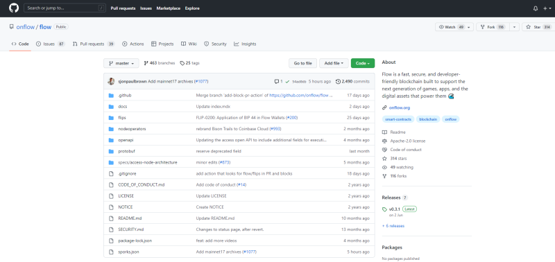
Task: Switch to the Issues tab with 87
Action: point(50,44)
